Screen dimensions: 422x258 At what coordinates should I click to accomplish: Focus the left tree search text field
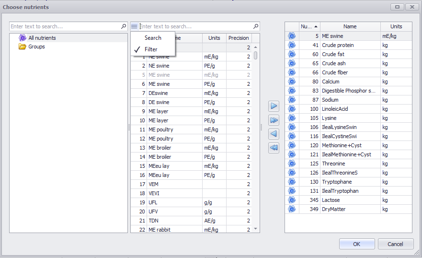point(65,26)
